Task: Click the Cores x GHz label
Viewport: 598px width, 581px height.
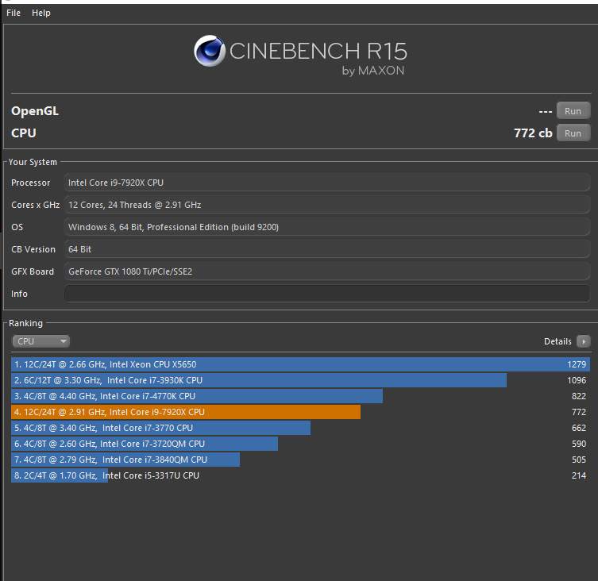Action: [x=36, y=205]
